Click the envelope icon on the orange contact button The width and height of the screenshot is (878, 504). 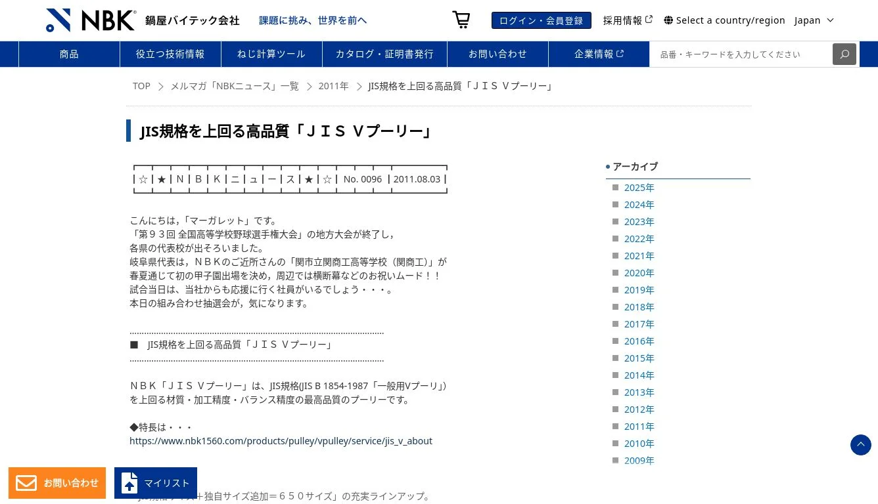coord(26,483)
